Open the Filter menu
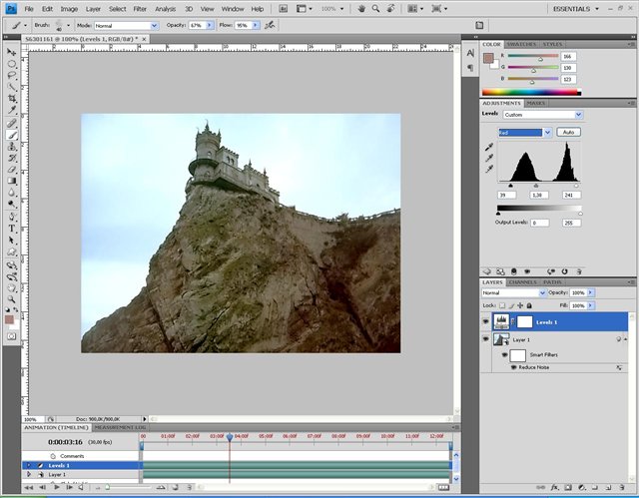The height and width of the screenshot is (498, 639). click(140, 9)
